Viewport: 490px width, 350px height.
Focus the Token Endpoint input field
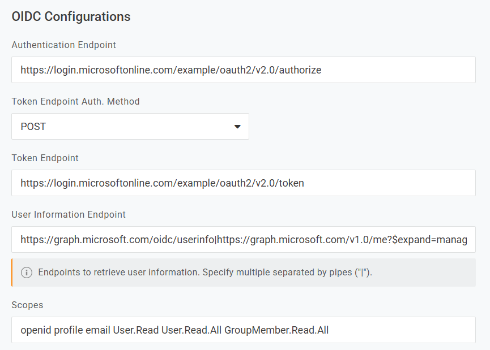[x=244, y=183]
